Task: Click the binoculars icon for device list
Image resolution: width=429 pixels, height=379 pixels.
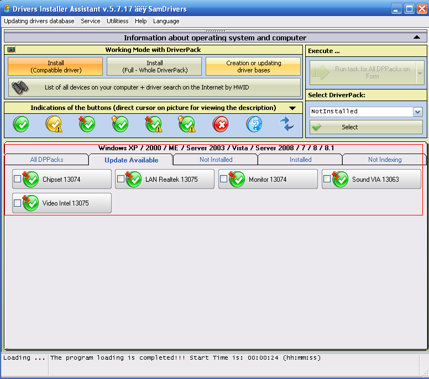Action: 20,87
